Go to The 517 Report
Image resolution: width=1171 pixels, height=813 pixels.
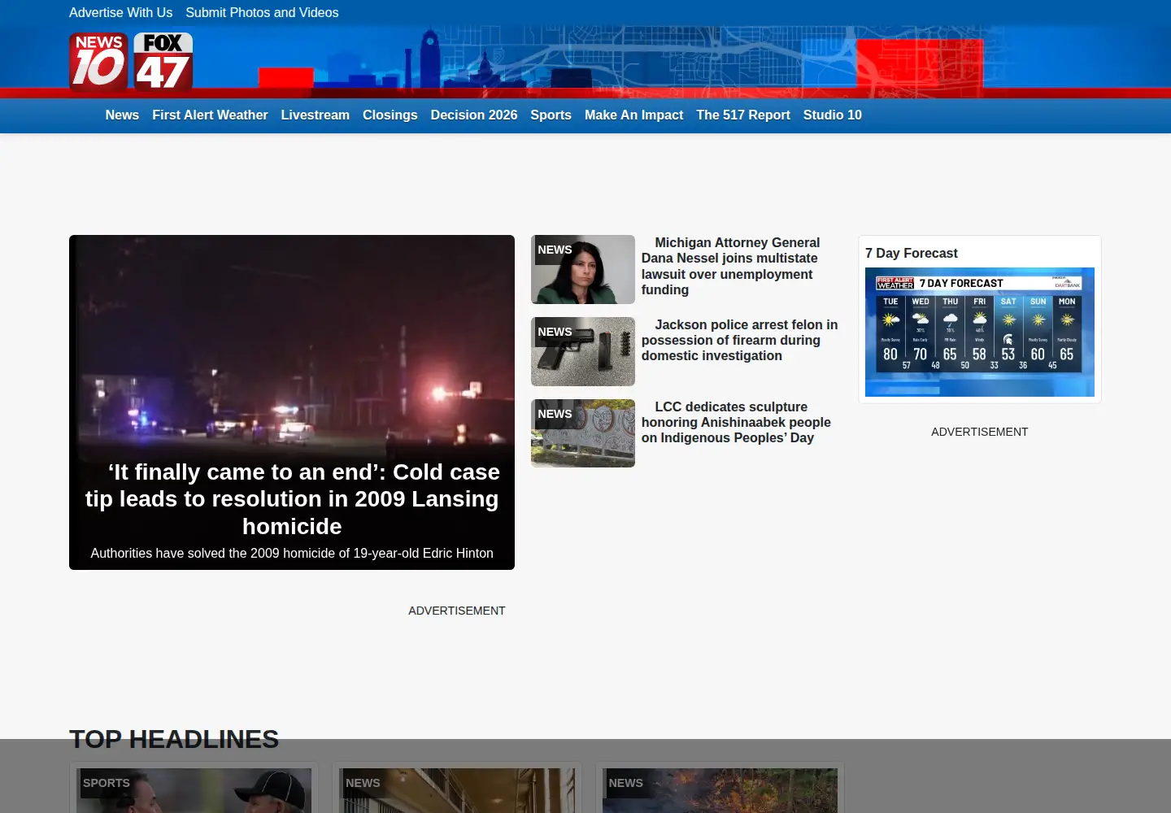[x=743, y=115]
